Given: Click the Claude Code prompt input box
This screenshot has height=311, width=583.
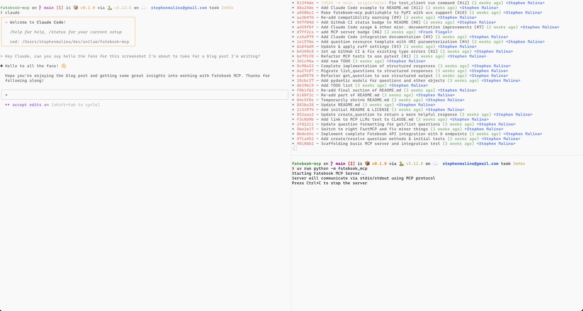Looking at the screenshot, I should point(145,95).
